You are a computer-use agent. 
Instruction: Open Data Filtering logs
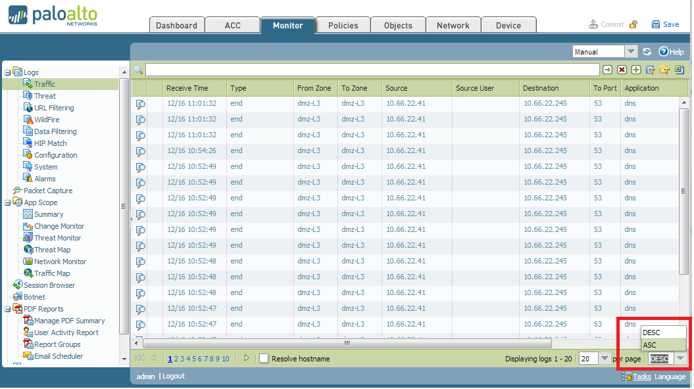pos(55,131)
